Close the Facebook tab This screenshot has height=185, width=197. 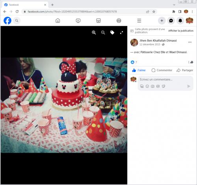point(45,5)
